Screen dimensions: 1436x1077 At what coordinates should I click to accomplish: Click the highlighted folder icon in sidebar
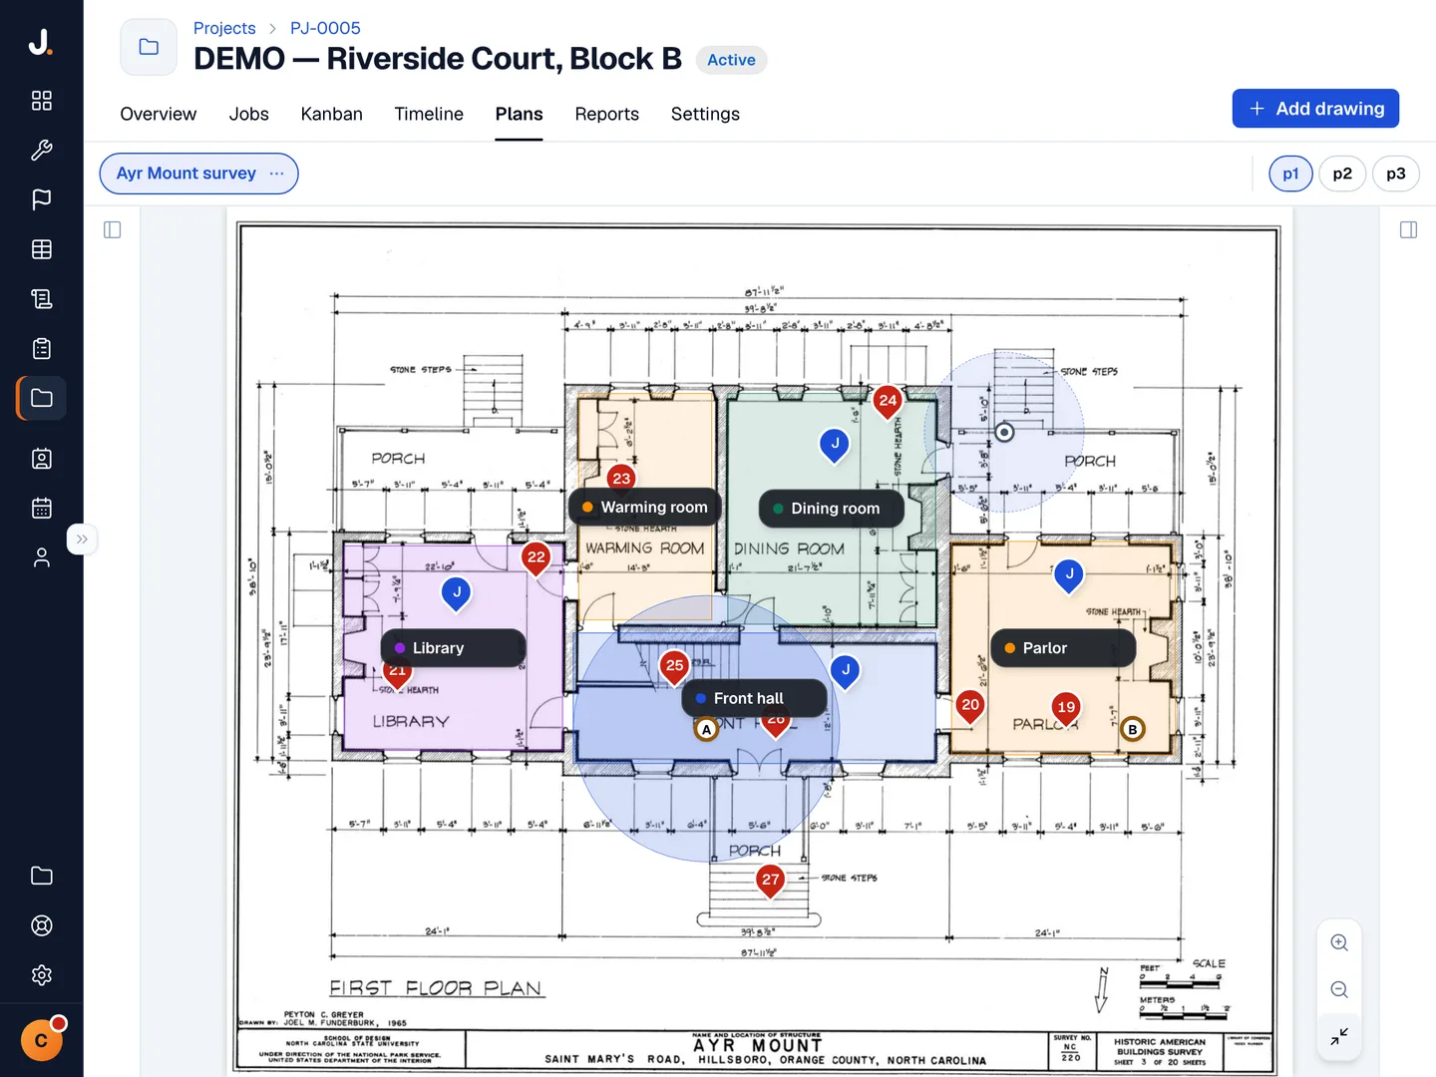pos(42,398)
